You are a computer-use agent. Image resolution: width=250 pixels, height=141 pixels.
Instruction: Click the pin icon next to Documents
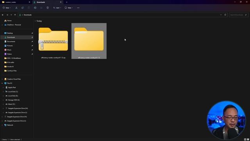point(32,42)
